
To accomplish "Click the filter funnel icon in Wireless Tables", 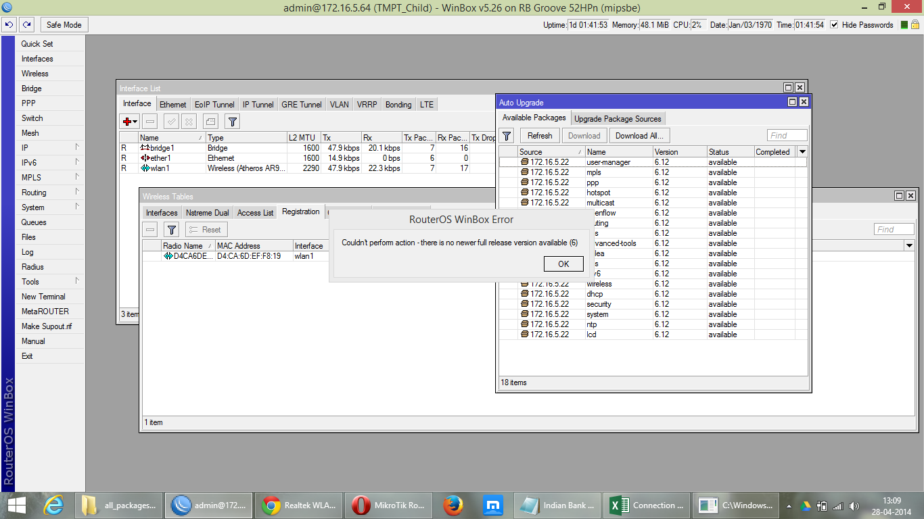I will (172, 230).
